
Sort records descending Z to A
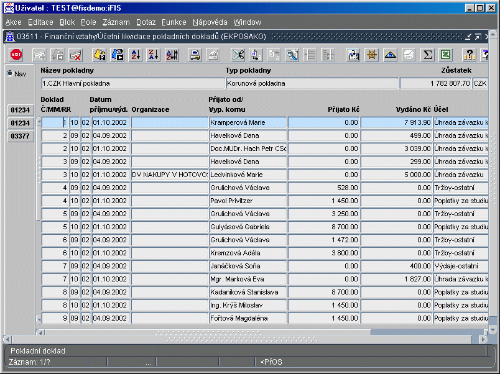pyautogui.click(x=154, y=55)
